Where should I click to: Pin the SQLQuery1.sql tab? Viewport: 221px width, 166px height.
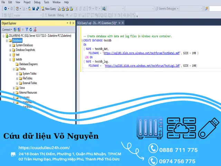pyautogui.click(x=119, y=23)
